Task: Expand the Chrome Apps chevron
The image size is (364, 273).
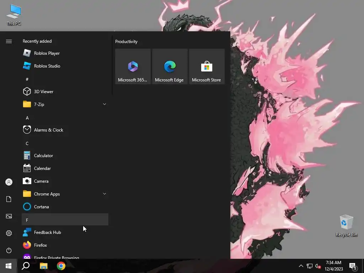Action: pos(105,194)
